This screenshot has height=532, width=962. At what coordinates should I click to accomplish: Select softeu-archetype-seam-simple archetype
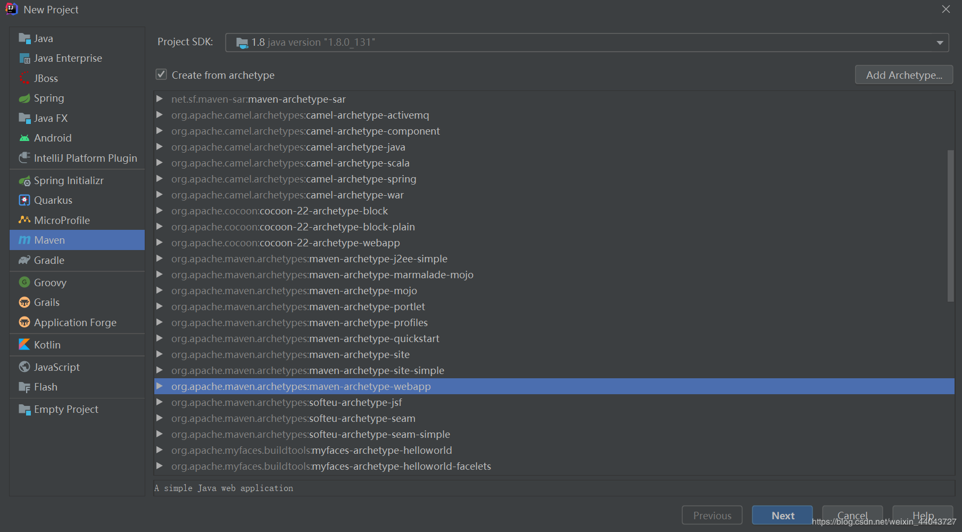click(554, 434)
